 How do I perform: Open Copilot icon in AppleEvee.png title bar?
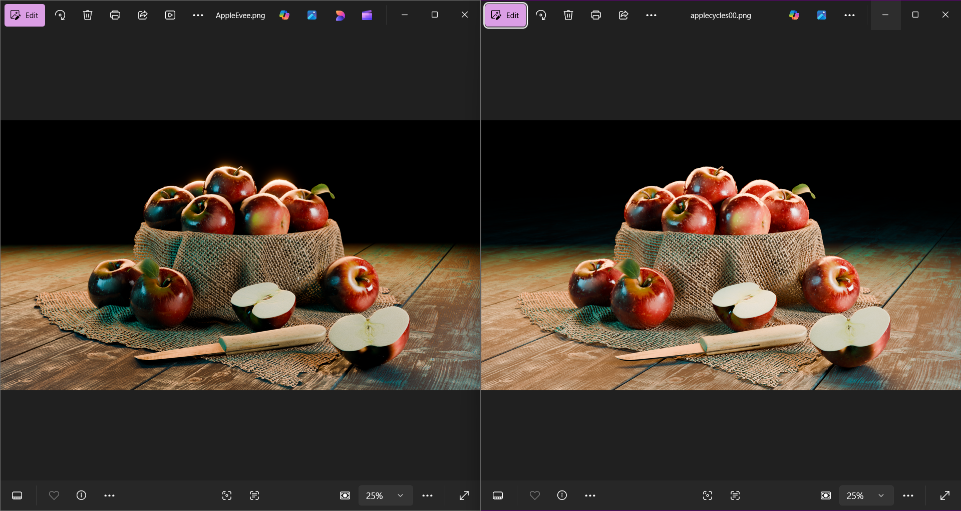[x=284, y=15]
